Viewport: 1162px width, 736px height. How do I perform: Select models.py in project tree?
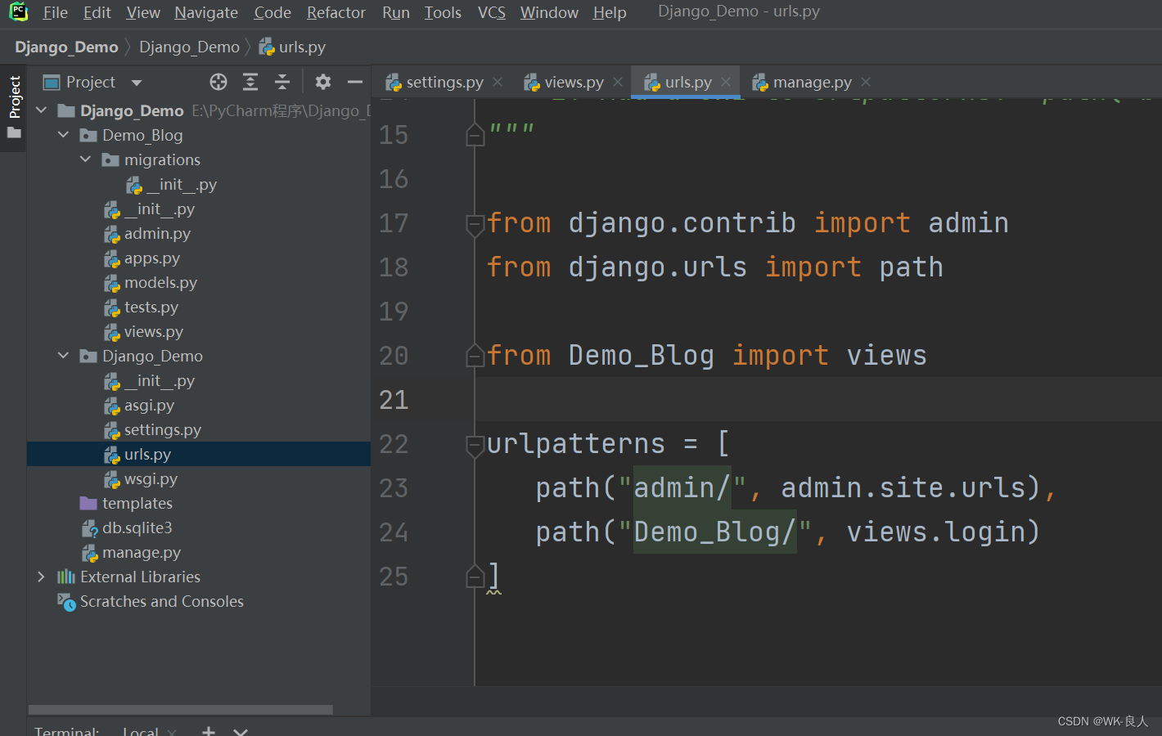coord(151,283)
